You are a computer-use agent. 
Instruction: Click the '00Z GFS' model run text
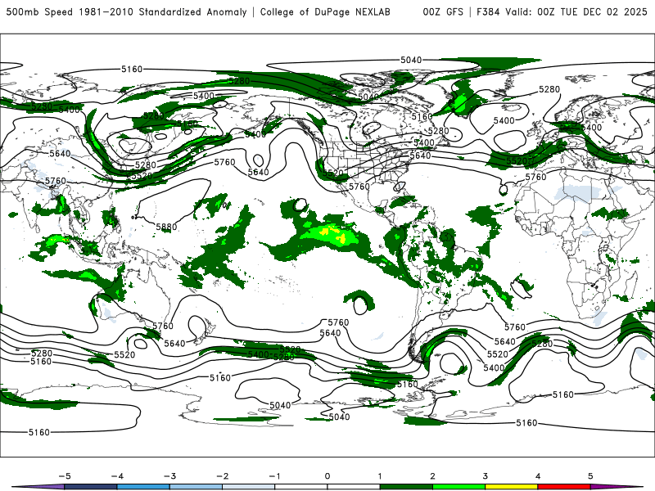(x=443, y=11)
